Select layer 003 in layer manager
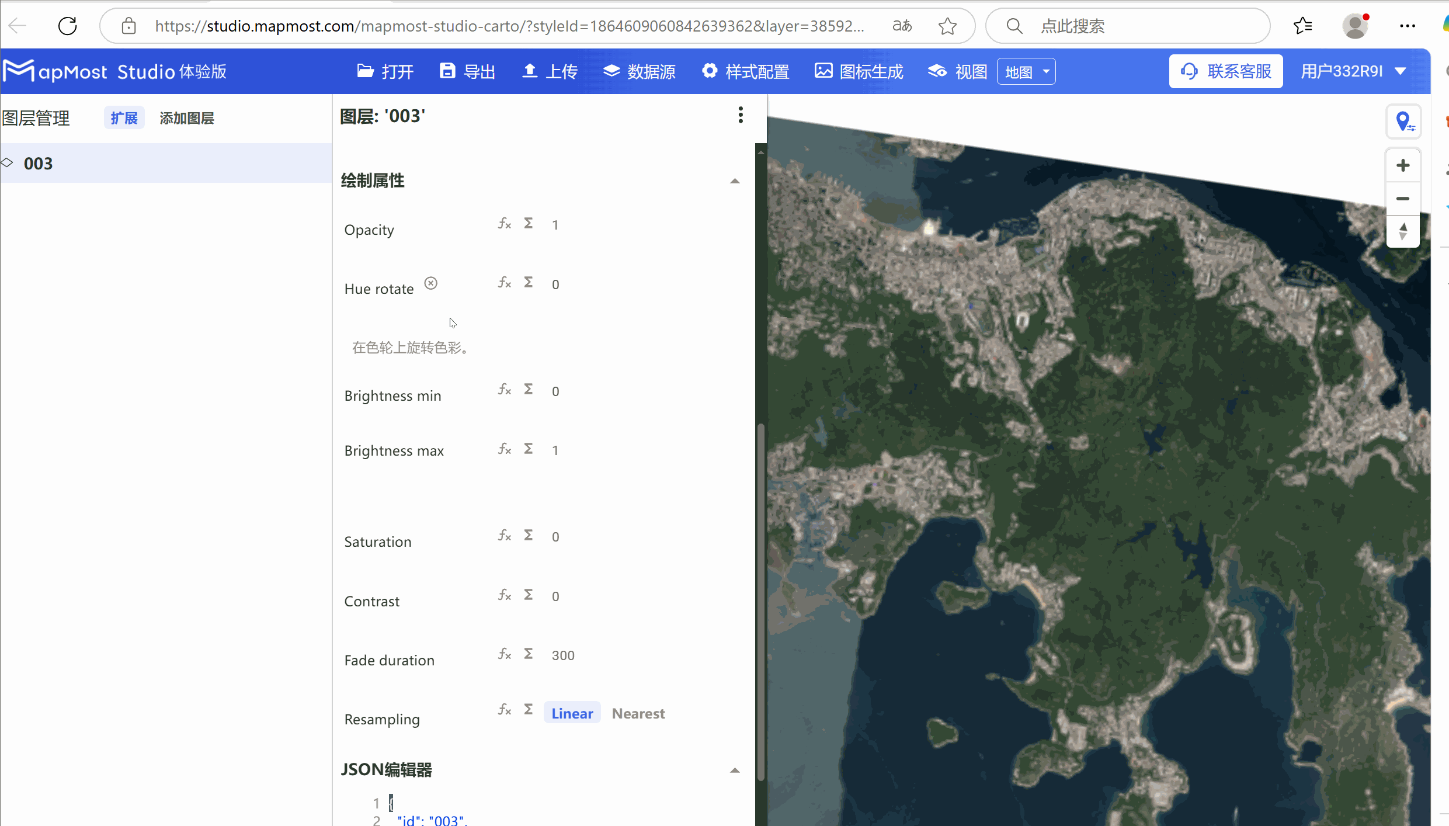Screen dimensions: 1449x826 tap(38, 163)
